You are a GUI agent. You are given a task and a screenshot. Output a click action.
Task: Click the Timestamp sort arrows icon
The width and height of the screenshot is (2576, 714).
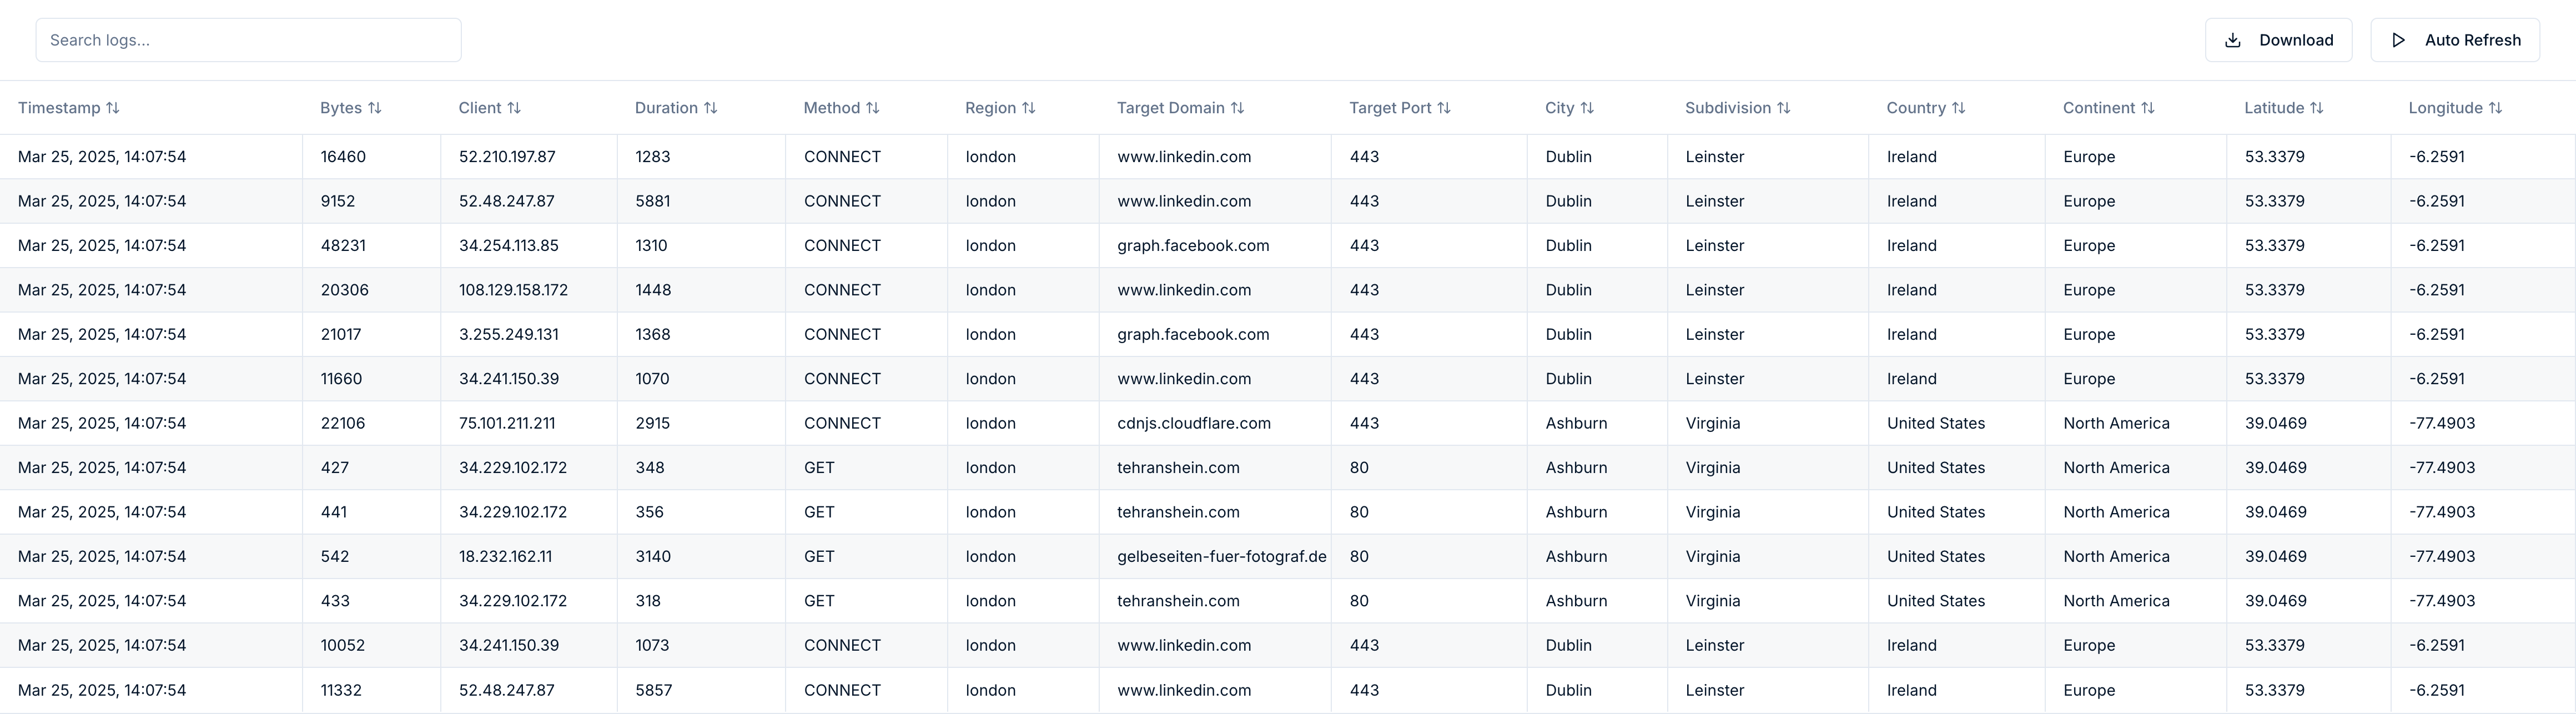(x=113, y=108)
